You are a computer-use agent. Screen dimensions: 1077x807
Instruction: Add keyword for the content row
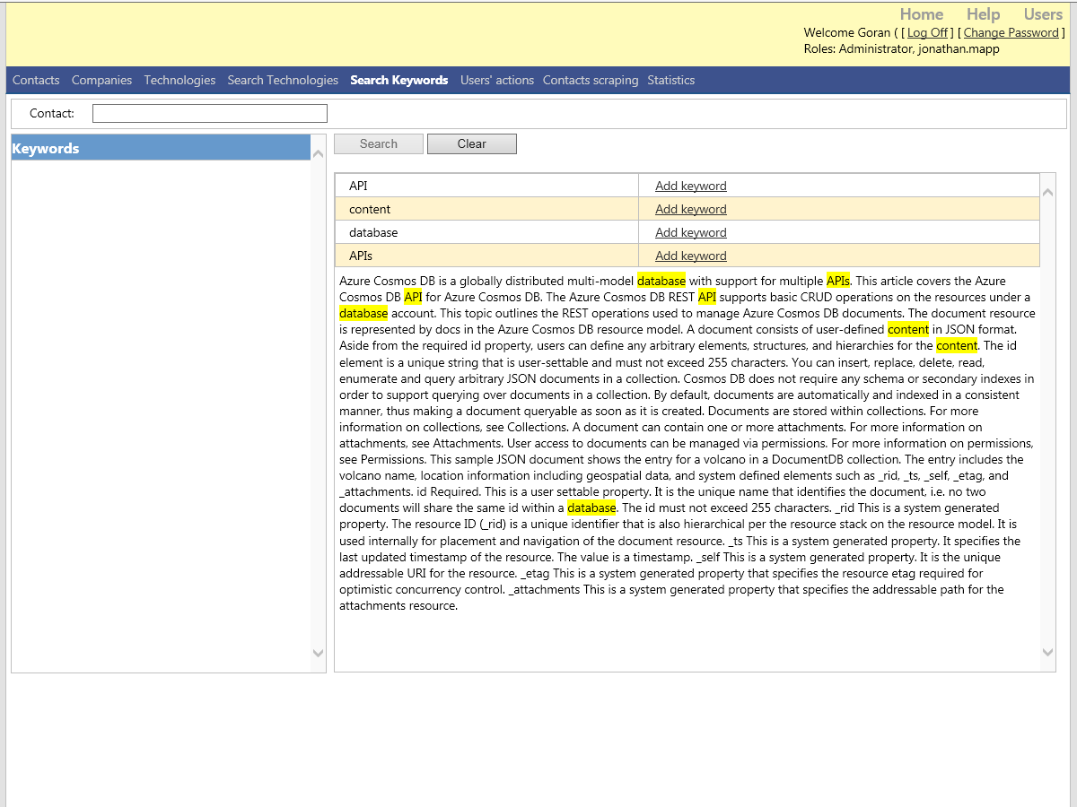coord(691,209)
